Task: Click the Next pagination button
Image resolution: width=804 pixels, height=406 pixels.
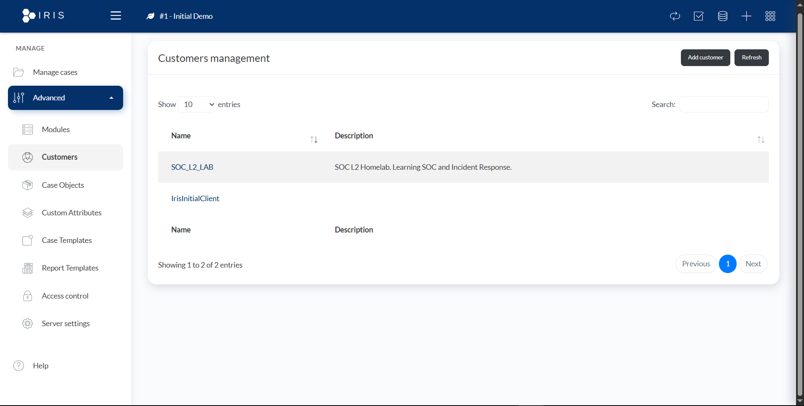Action: (x=753, y=264)
